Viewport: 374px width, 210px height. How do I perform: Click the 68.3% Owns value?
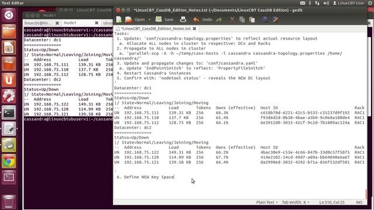pyautogui.click(x=222, y=113)
